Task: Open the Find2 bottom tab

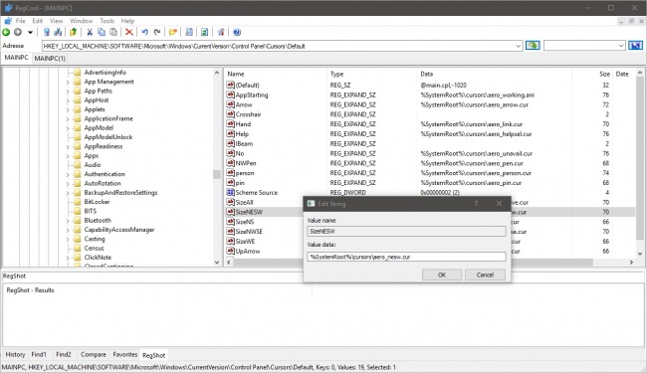Action: [64, 354]
